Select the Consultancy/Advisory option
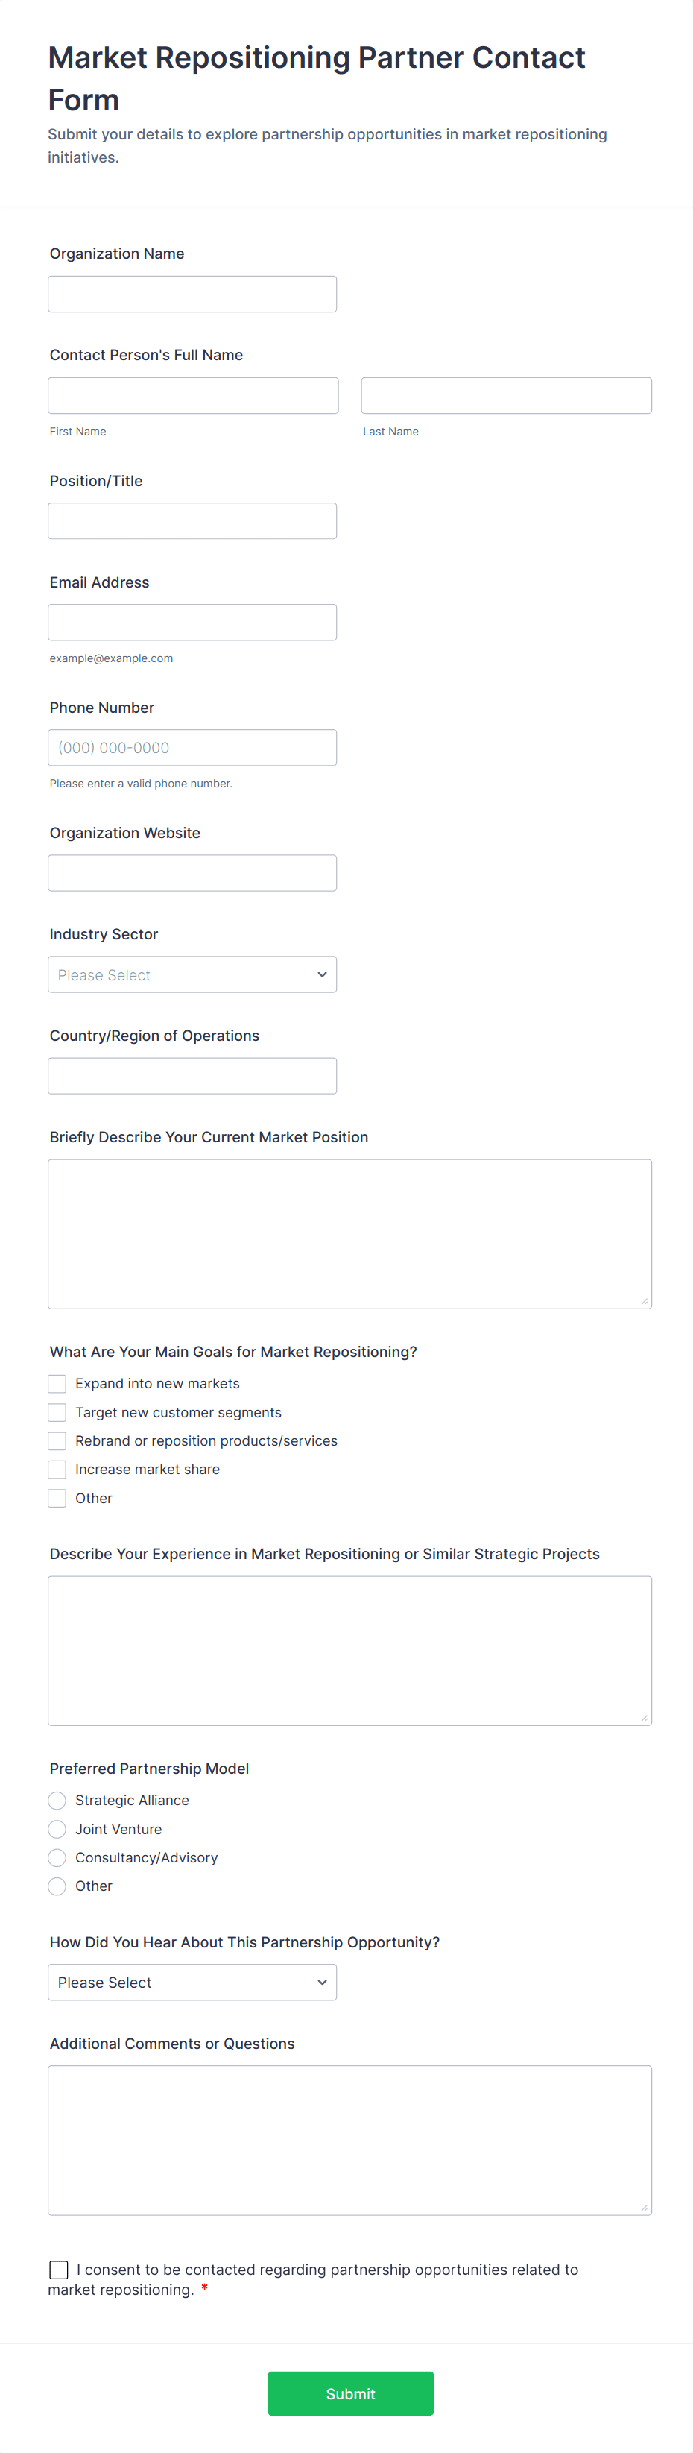Screen dimensions: 693x2453 [x=56, y=1857]
